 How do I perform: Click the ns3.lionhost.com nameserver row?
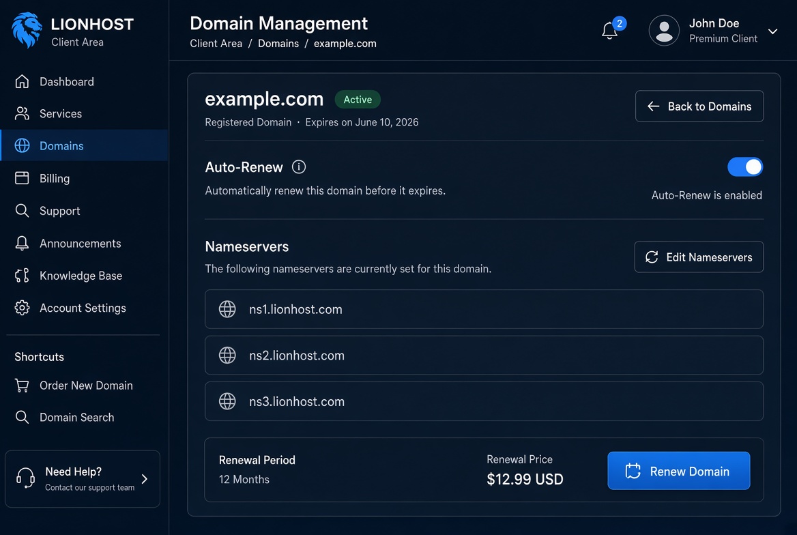point(484,401)
